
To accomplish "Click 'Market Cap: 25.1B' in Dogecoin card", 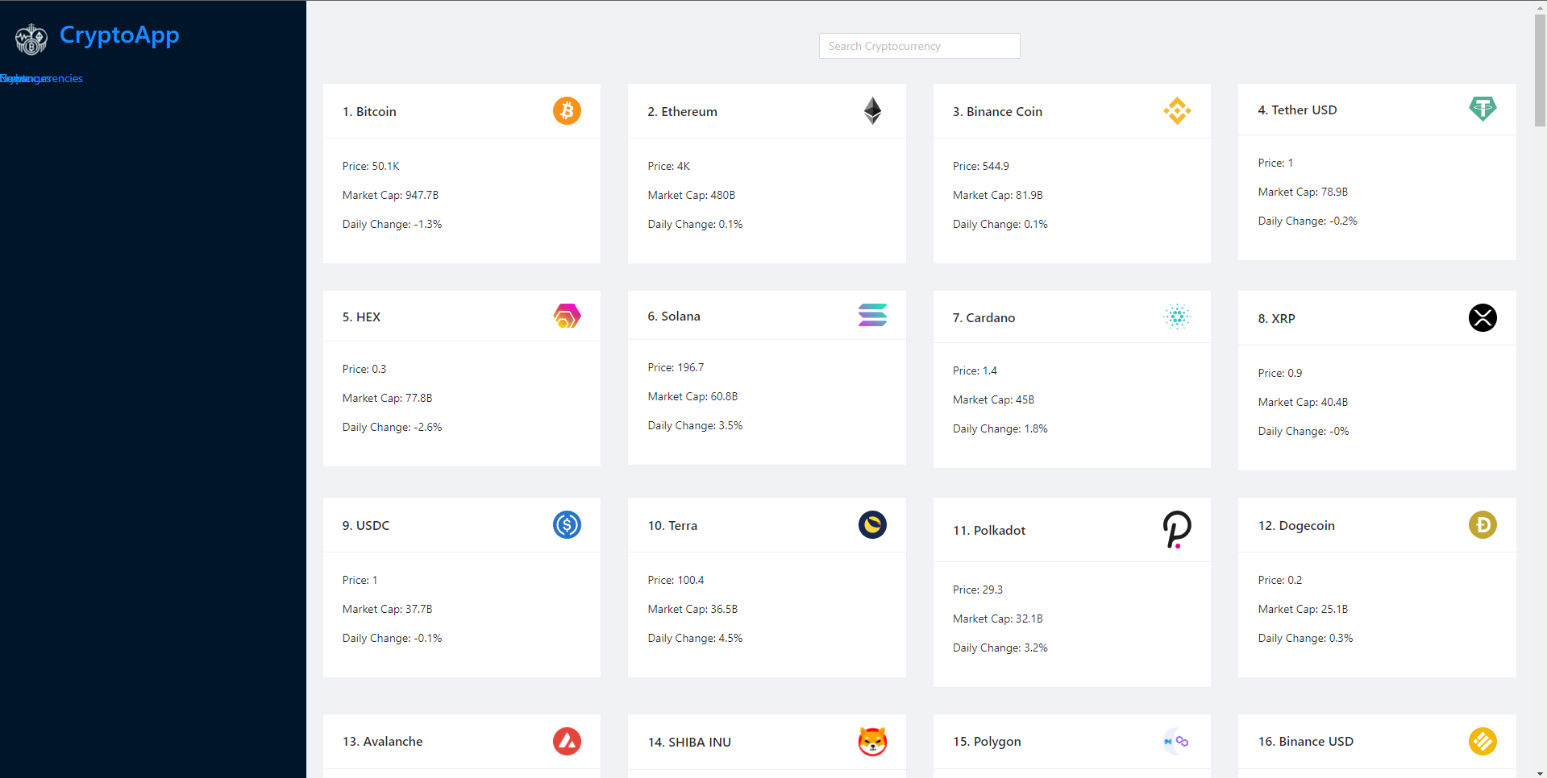I will pos(1303,609).
